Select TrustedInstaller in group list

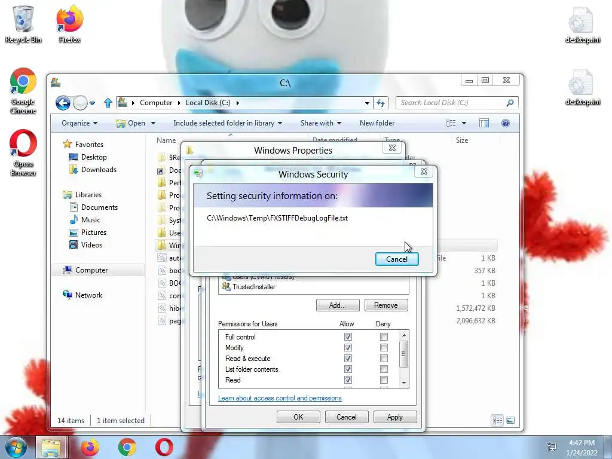254,287
